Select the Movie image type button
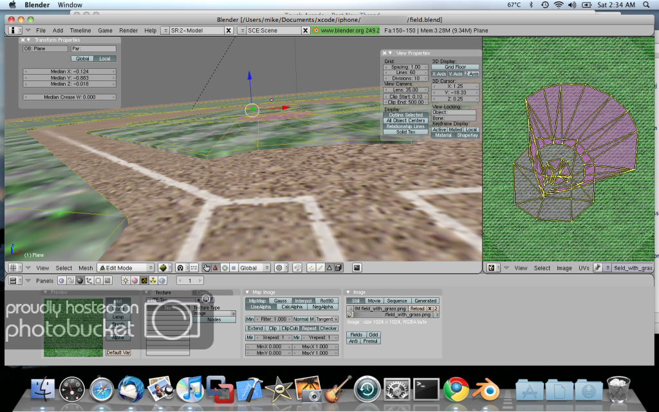659x412 pixels. pyautogui.click(x=374, y=301)
